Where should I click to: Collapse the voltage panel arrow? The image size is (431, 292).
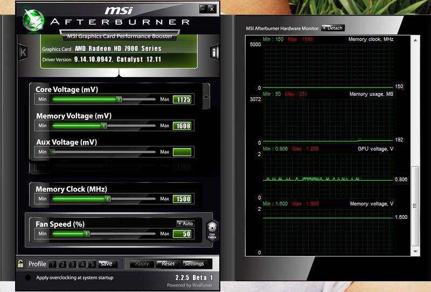point(206,97)
